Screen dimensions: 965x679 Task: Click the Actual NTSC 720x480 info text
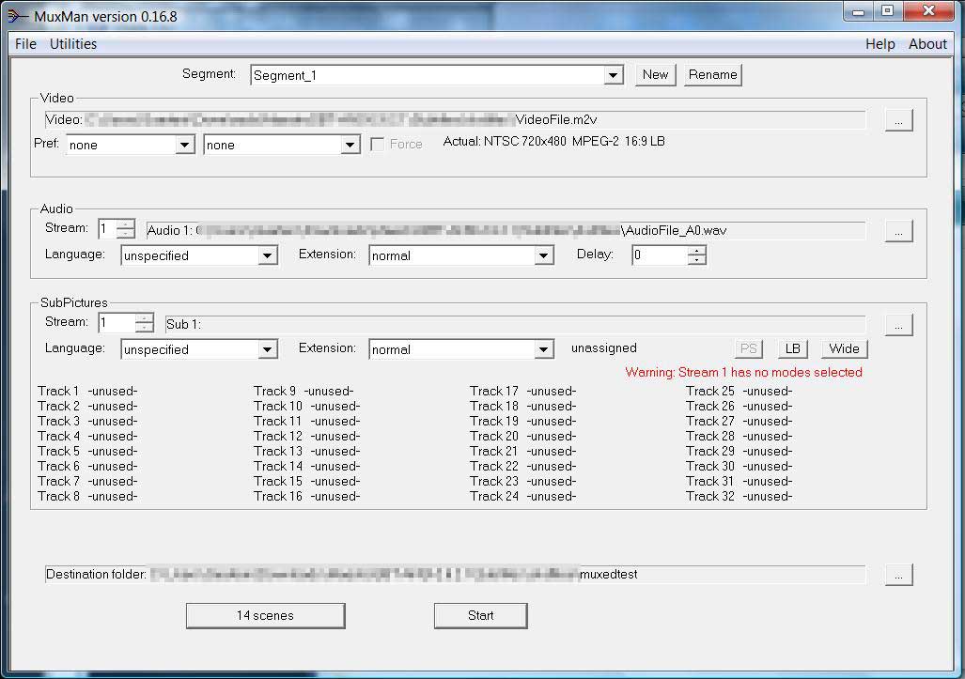553,142
